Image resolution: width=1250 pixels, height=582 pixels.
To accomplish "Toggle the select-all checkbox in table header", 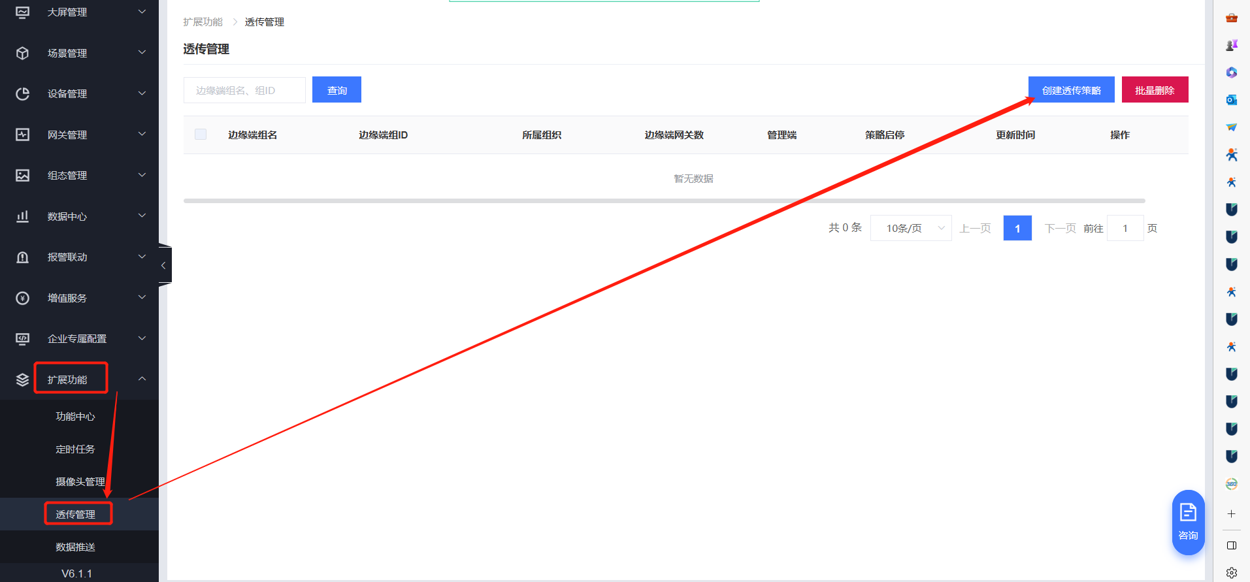I will 201,135.
